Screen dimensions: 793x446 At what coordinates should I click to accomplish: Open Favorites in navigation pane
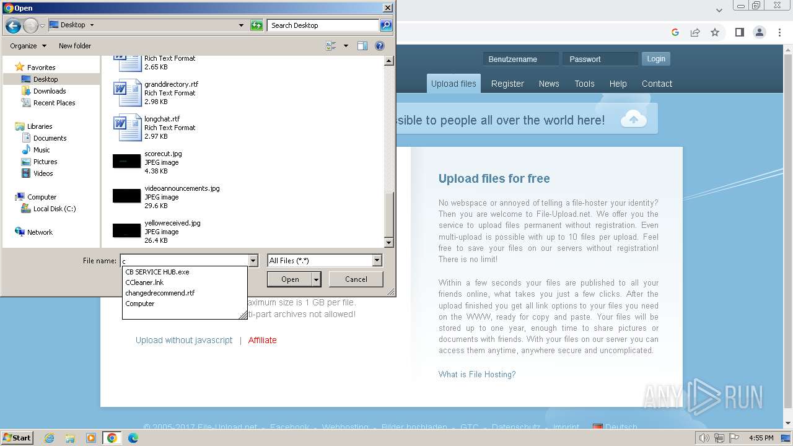click(x=41, y=68)
